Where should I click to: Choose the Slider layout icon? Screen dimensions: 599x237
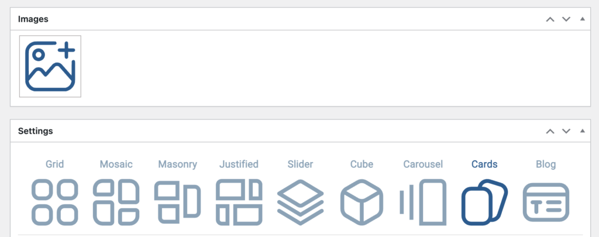[300, 202]
